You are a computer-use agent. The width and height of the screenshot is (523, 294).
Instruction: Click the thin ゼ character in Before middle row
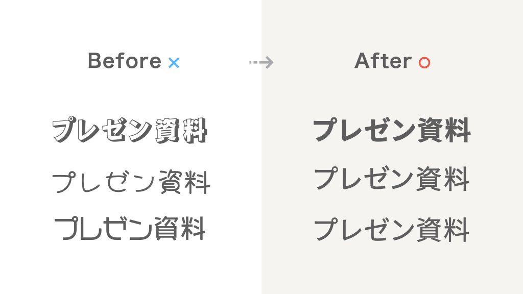(x=117, y=182)
